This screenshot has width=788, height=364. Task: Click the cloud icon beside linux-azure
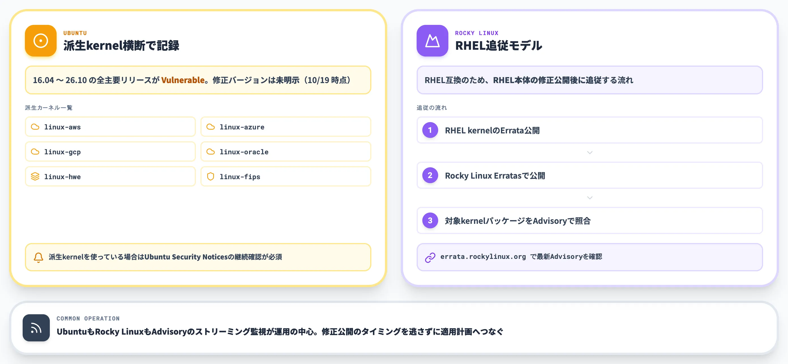[211, 127]
